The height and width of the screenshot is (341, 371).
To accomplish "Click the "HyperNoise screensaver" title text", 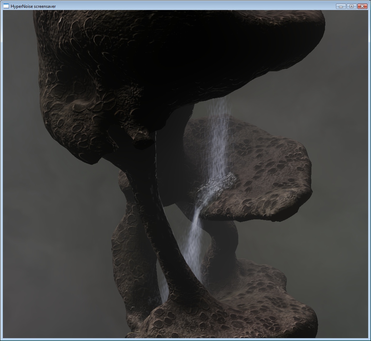I will point(33,6).
